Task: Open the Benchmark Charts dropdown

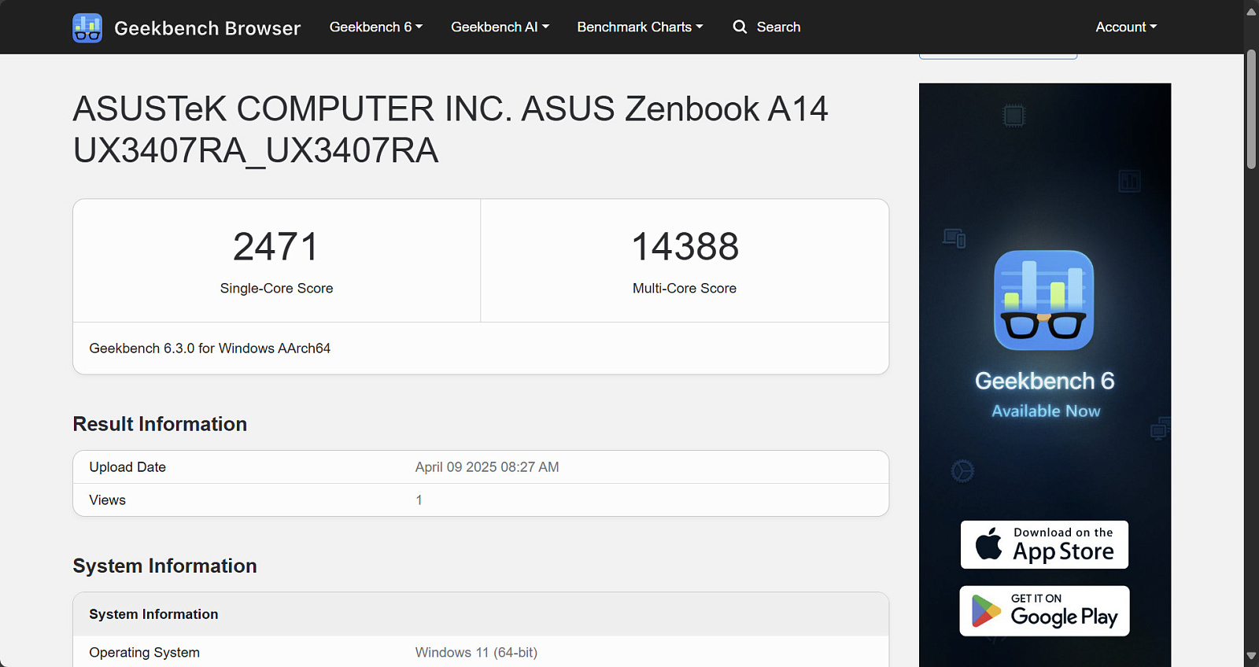Action: (x=640, y=27)
